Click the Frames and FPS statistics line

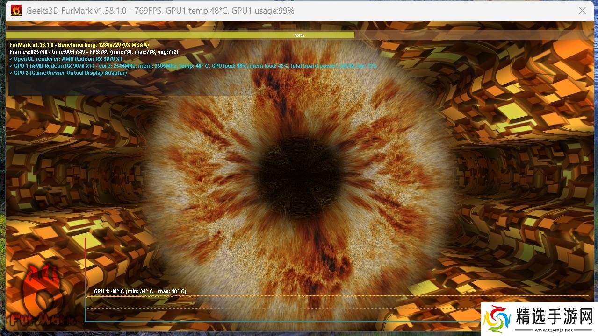(x=94, y=52)
